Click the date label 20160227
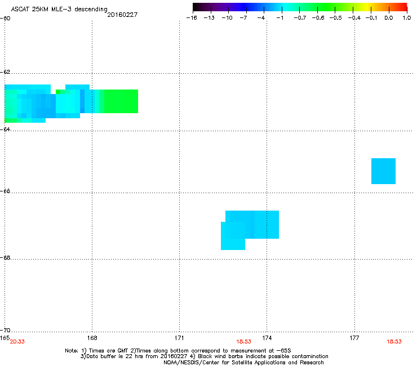417x366 pixels. (x=122, y=15)
